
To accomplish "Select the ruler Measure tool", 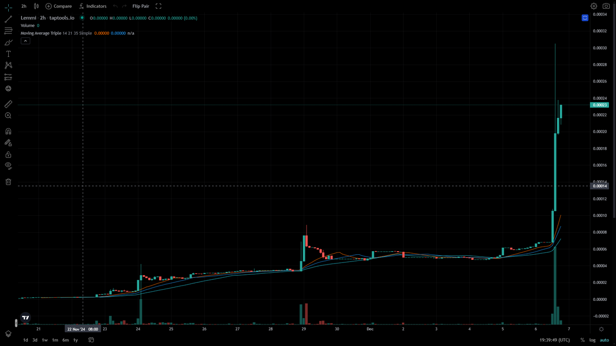I will 8,104.
